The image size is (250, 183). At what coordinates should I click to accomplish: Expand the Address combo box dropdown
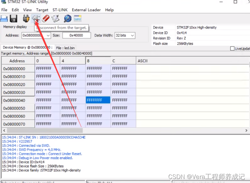click(48, 35)
